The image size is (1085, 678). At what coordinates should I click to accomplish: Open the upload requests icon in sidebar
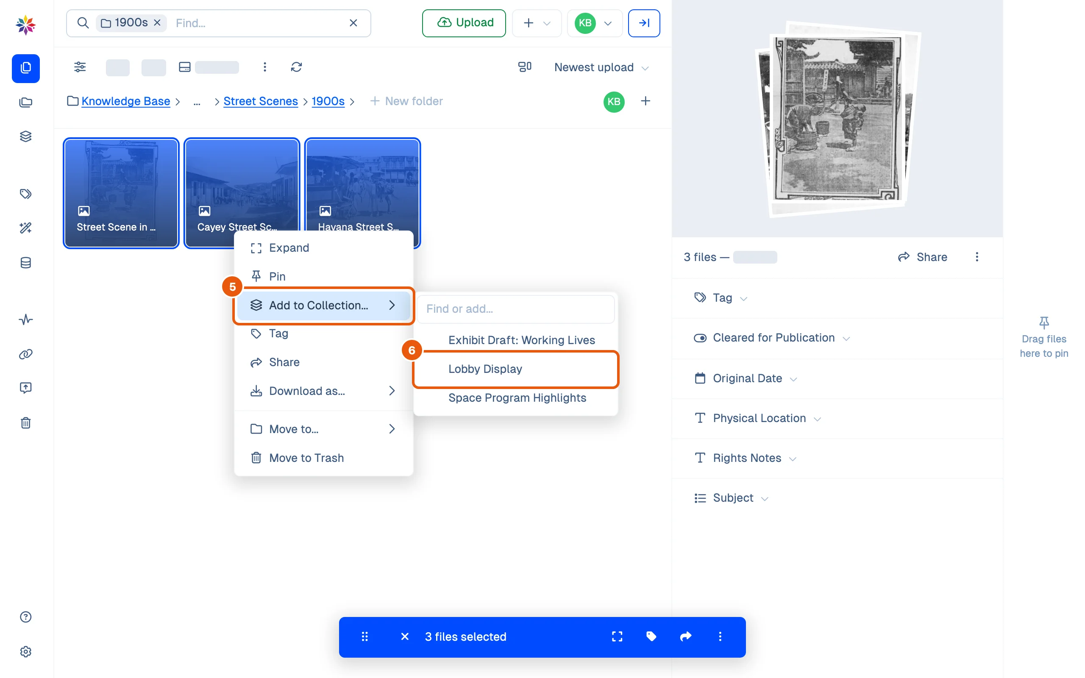(25, 388)
